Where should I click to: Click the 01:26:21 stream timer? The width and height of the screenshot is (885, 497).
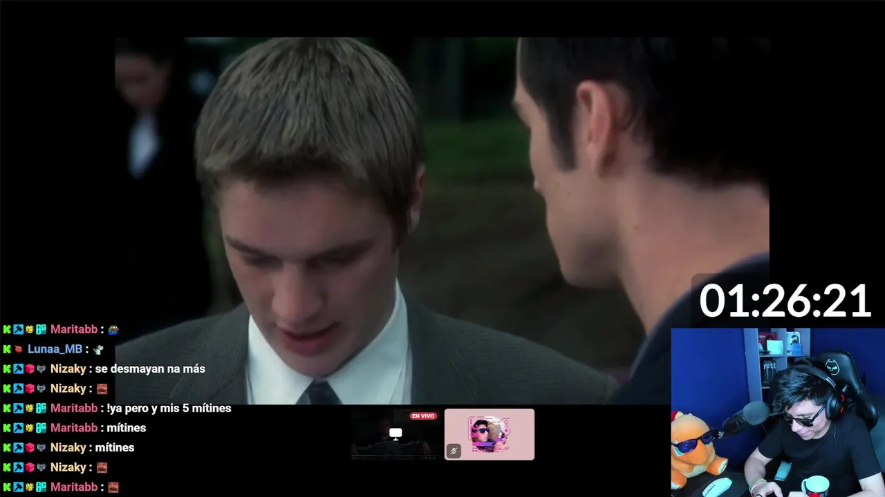[785, 302]
